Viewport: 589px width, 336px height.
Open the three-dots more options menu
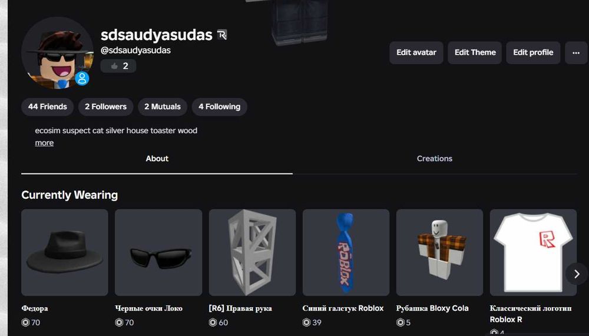pos(576,52)
